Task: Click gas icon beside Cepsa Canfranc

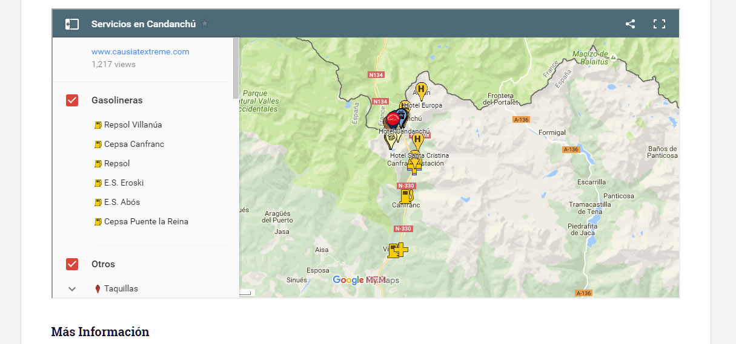Action: coord(97,144)
